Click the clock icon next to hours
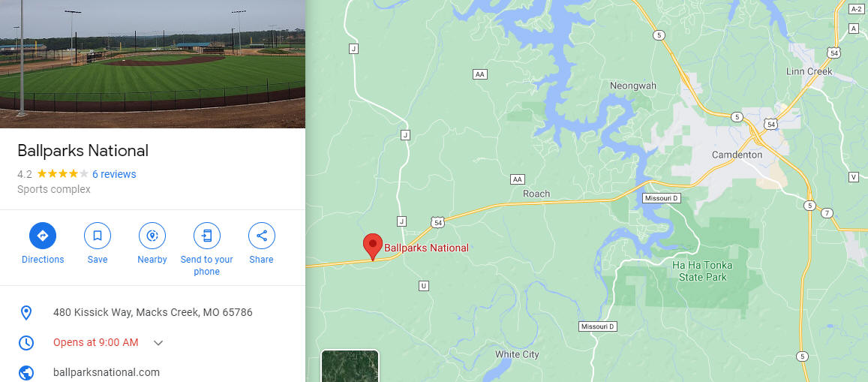868x382 pixels. point(26,343)
